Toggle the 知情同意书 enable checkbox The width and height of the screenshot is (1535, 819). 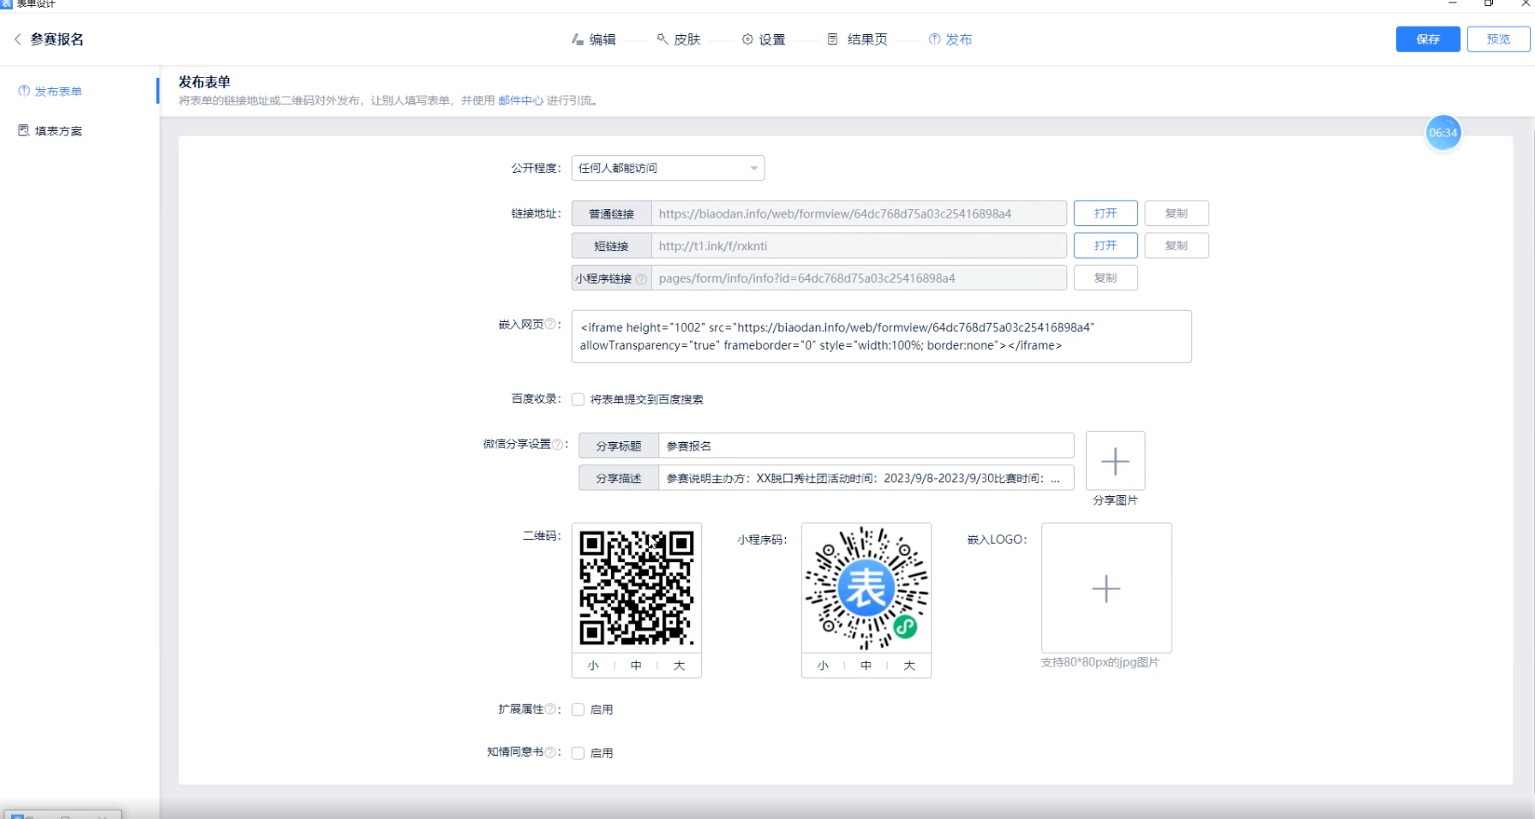coord(579,753)
